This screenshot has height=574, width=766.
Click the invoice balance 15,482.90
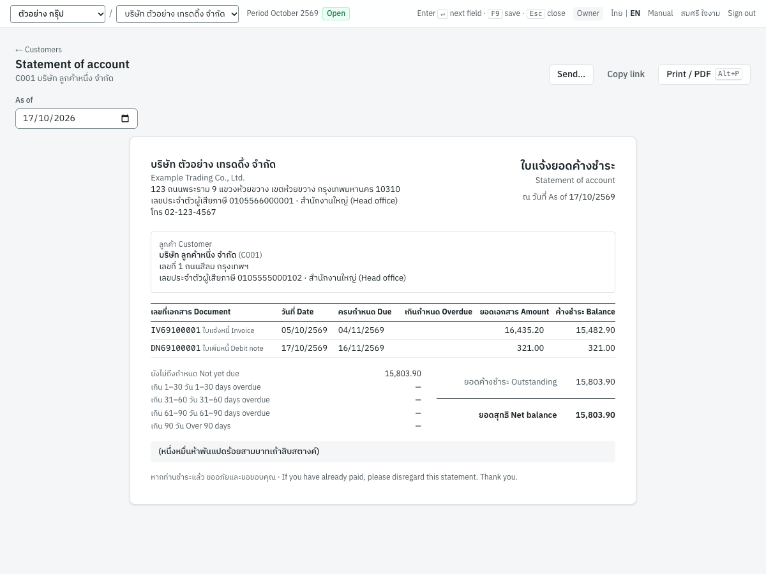click(x=596, y=330)
